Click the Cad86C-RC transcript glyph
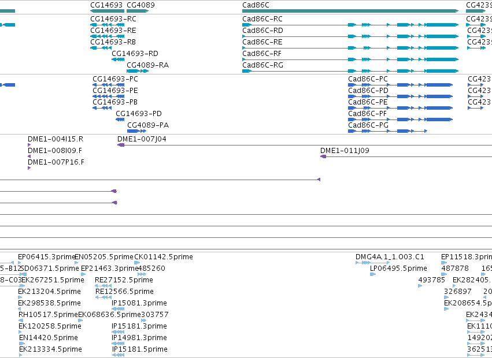The height and width of the screenshot is (358, 492). tap(350, 25)
